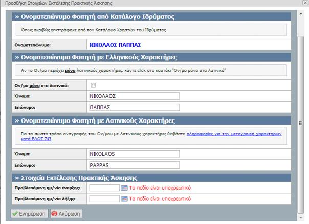Click the Latin first name field NIKOLAOS
The width and height of the screenshot is (309, 224).
point(135,154)
